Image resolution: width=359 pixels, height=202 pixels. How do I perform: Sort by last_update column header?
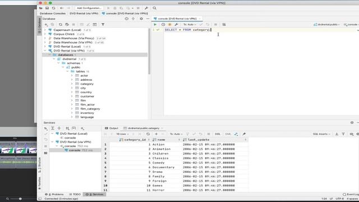pyautogui.click(x=215, y=140)
